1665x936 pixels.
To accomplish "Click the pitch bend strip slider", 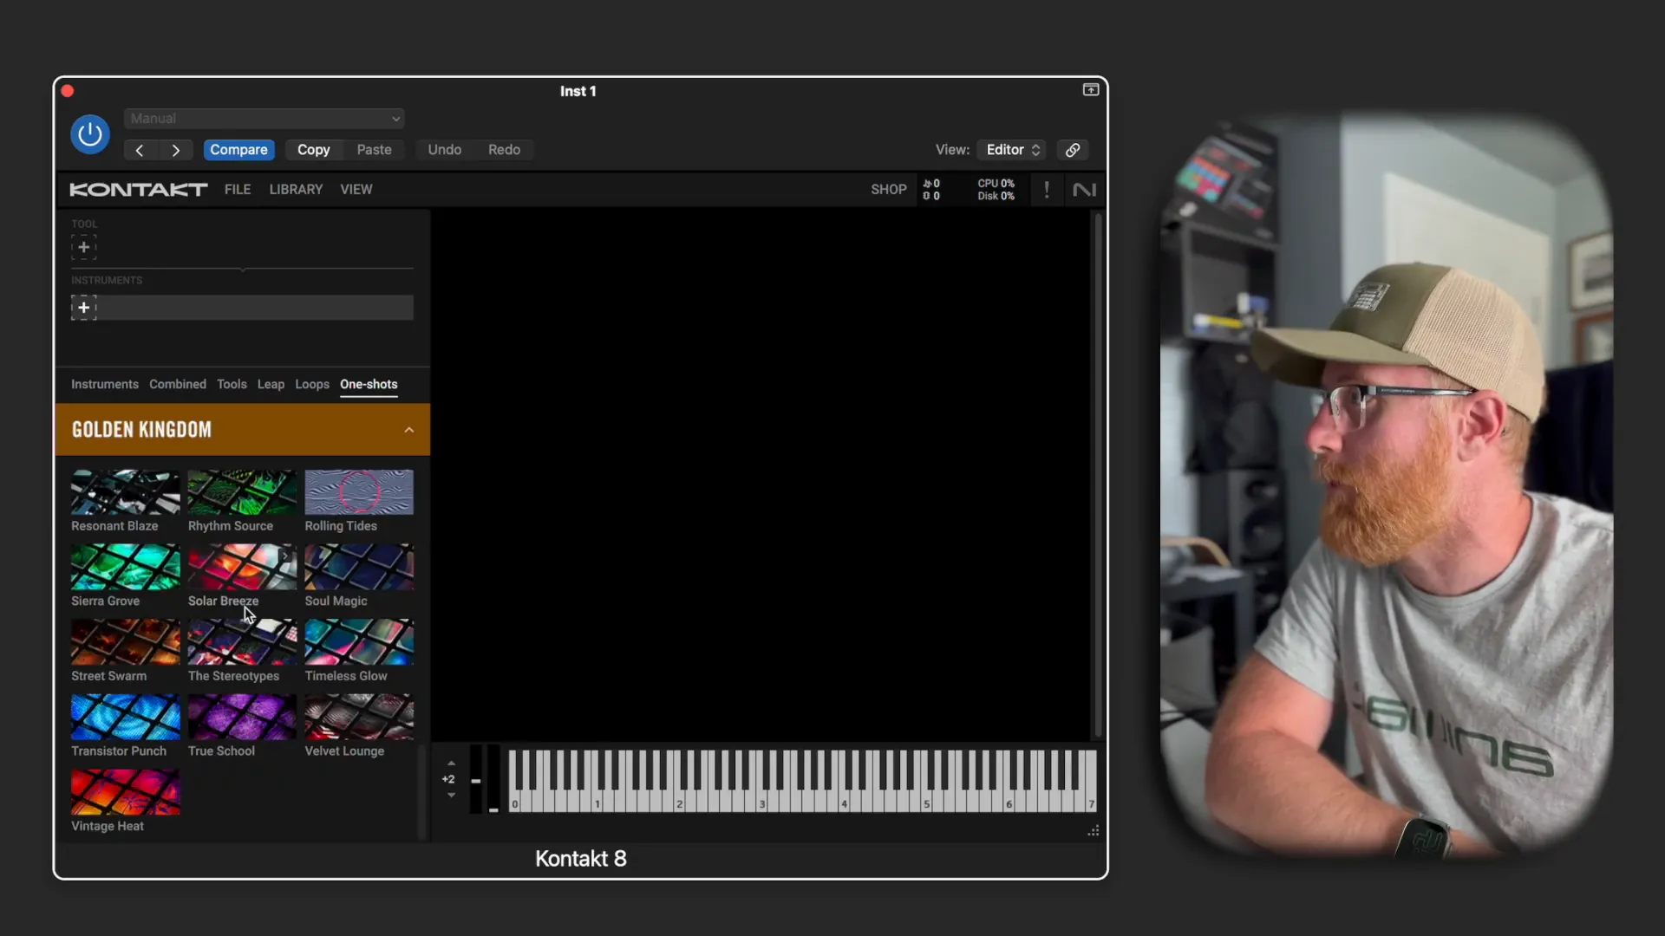I will (x=476, y=779).
